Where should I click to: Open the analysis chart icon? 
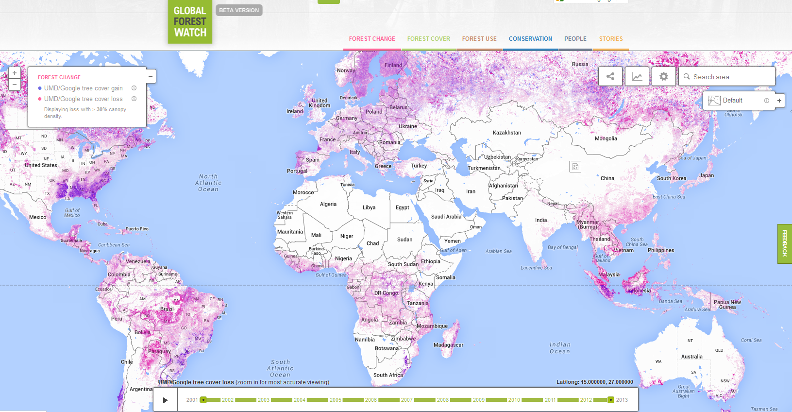(637, 76)
